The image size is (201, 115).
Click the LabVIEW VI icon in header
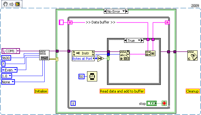[17, 4]
